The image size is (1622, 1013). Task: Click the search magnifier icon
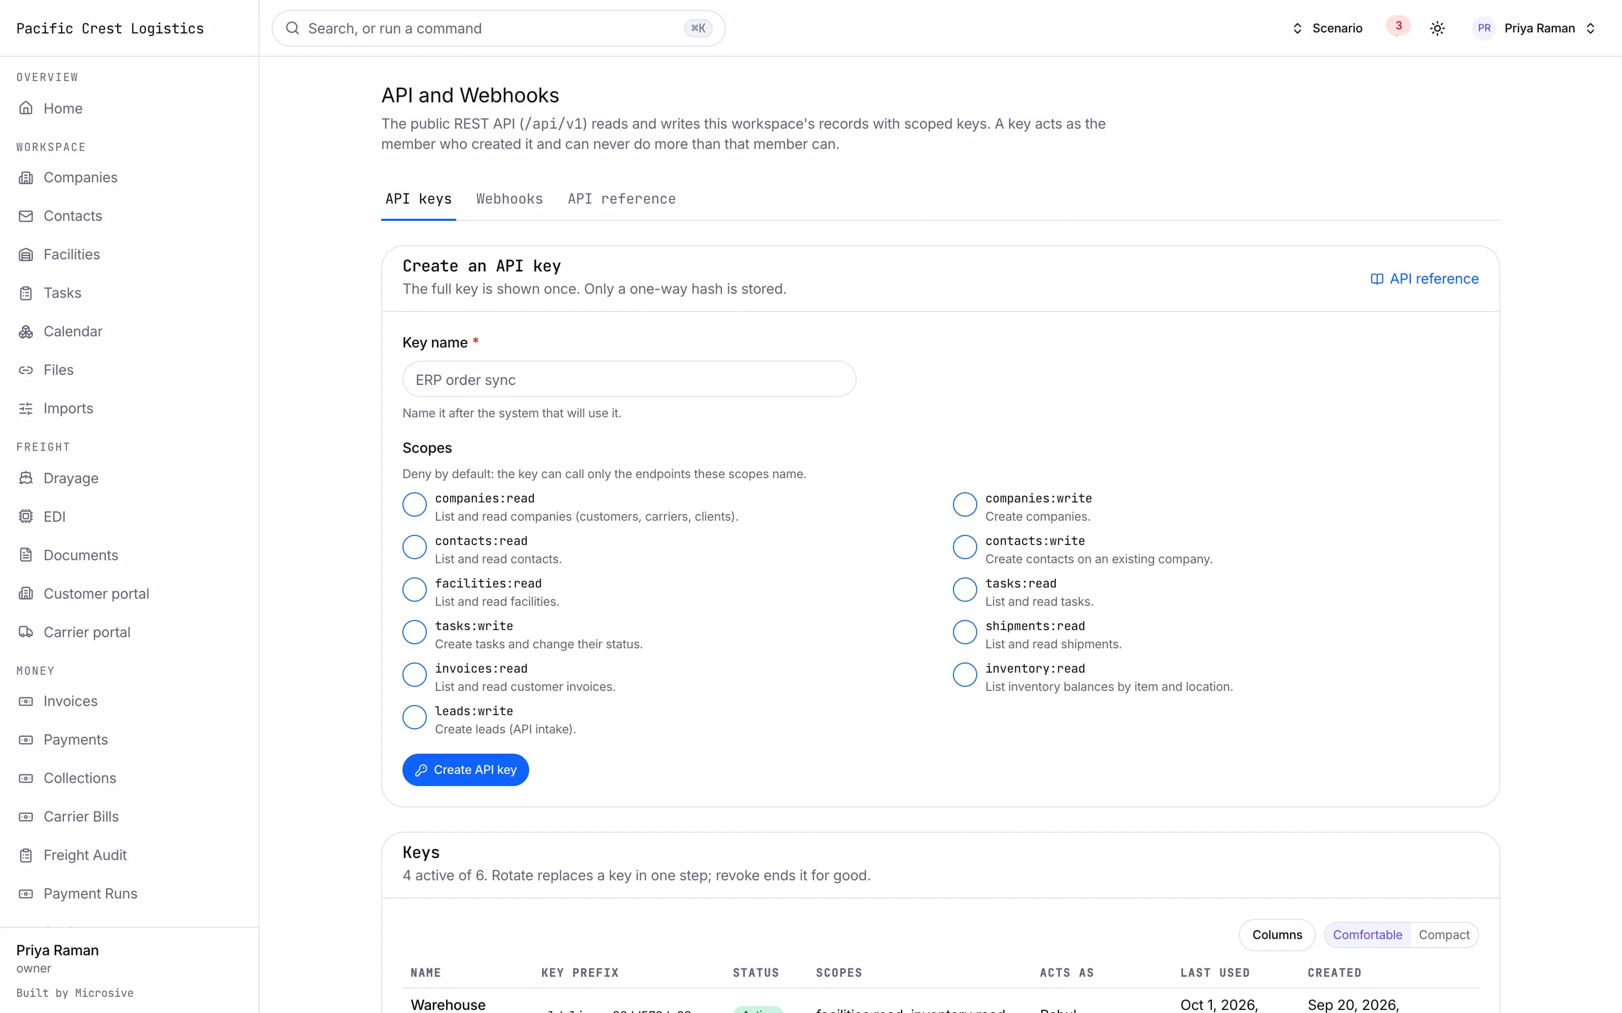tap(292, 28)
